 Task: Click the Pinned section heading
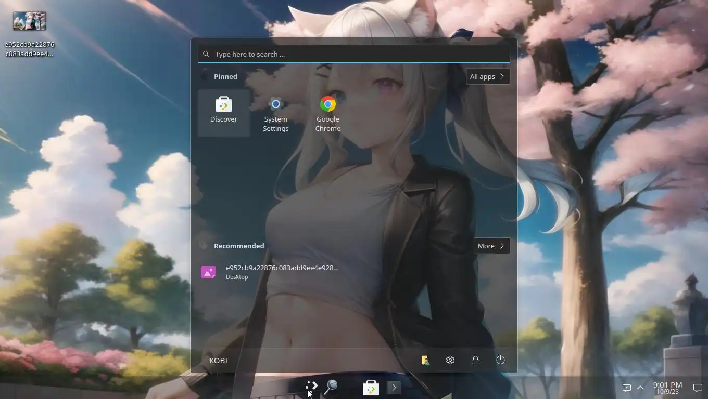tap(225, 76)
